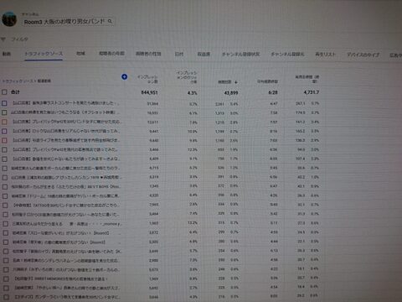This screenshot has width=402, height=302.
Task: Click the sort arrow on 視聴回数 column
Action: (236, 82)
